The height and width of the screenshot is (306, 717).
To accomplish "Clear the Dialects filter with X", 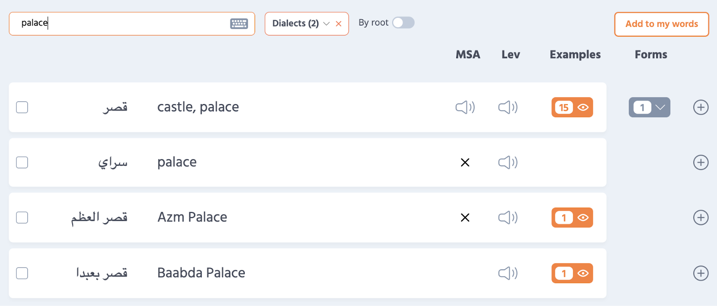I will coord(339,24).
